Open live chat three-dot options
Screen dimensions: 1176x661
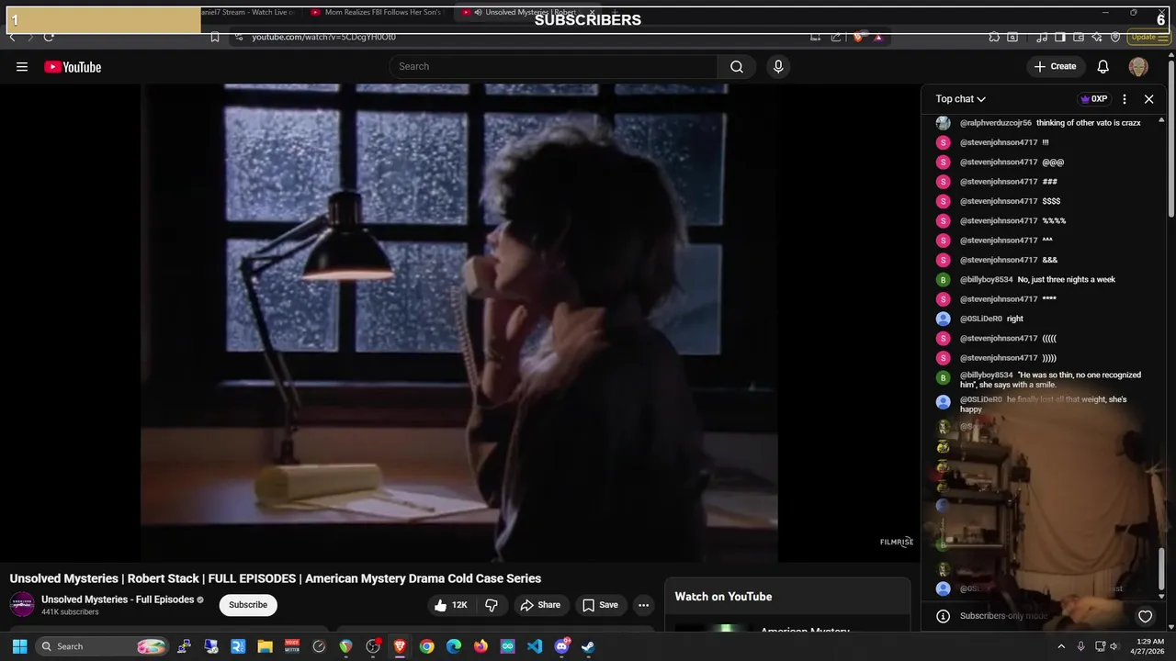coord(1125,99)
